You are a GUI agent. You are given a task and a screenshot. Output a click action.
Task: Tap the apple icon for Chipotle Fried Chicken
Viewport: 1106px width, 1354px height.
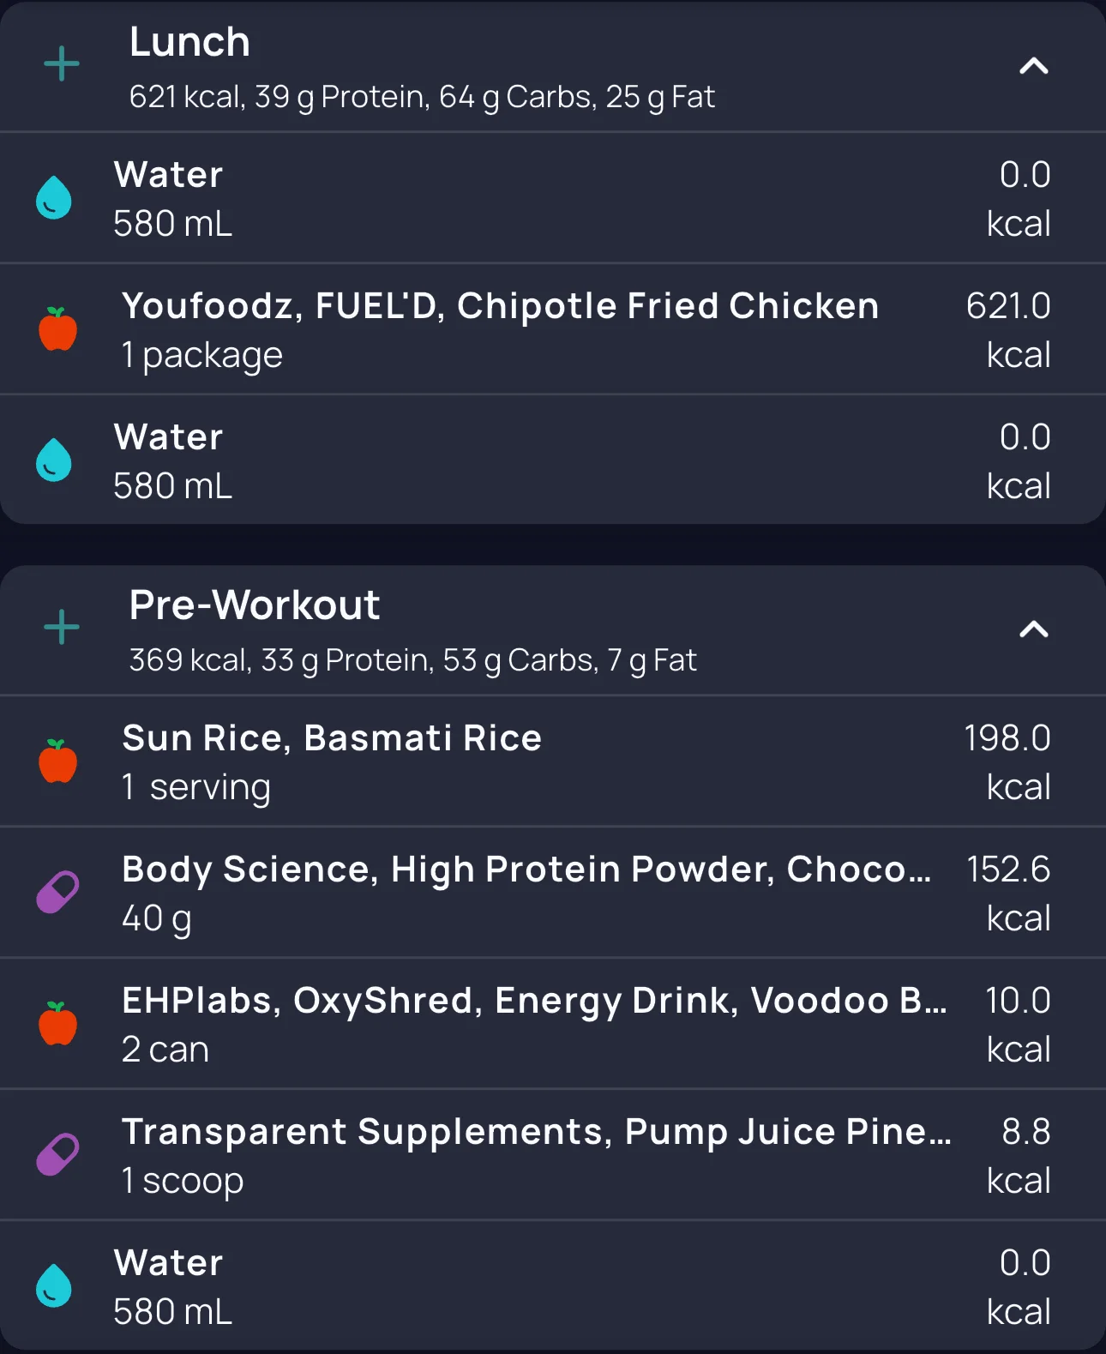coord(58,329)
